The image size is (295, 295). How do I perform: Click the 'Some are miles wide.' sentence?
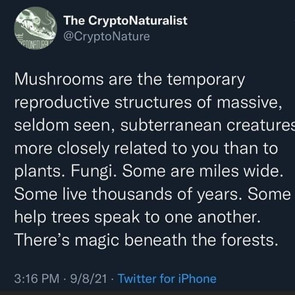pos(203,171)
